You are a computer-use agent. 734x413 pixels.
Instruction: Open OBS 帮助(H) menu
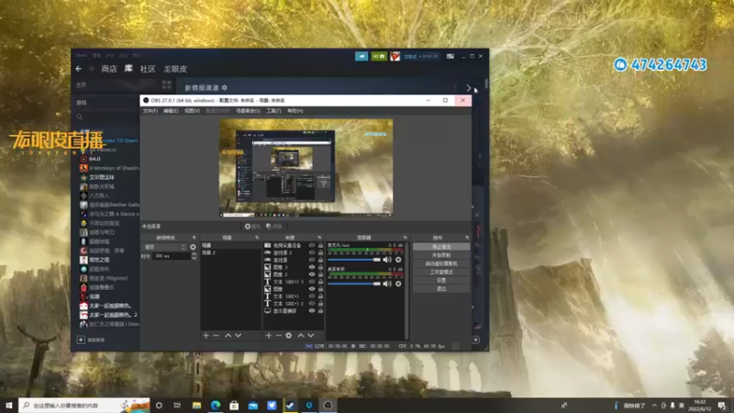coord(295,111)
